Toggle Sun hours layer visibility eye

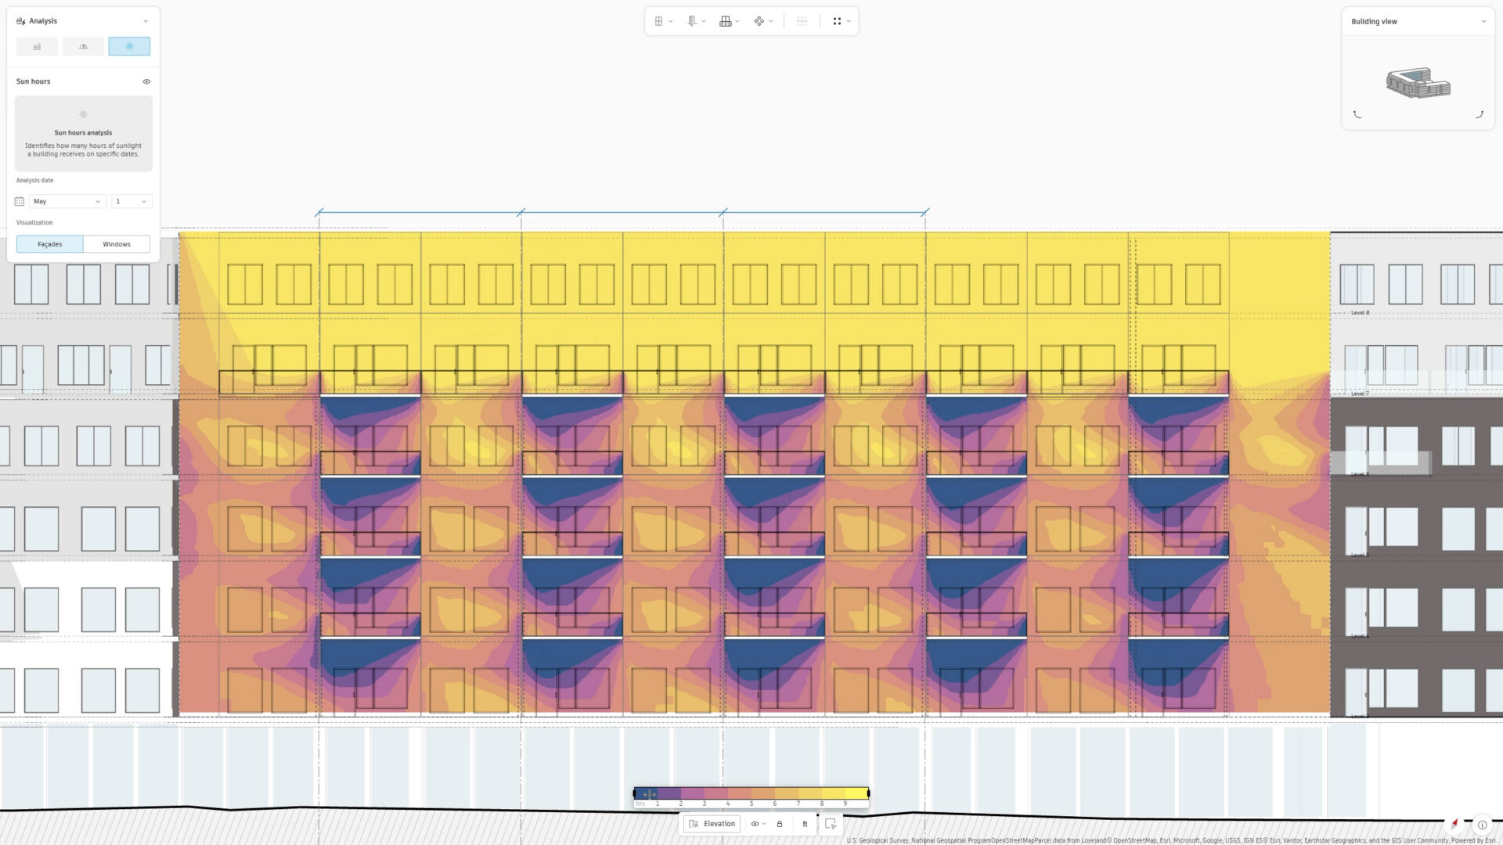(146, 81)
